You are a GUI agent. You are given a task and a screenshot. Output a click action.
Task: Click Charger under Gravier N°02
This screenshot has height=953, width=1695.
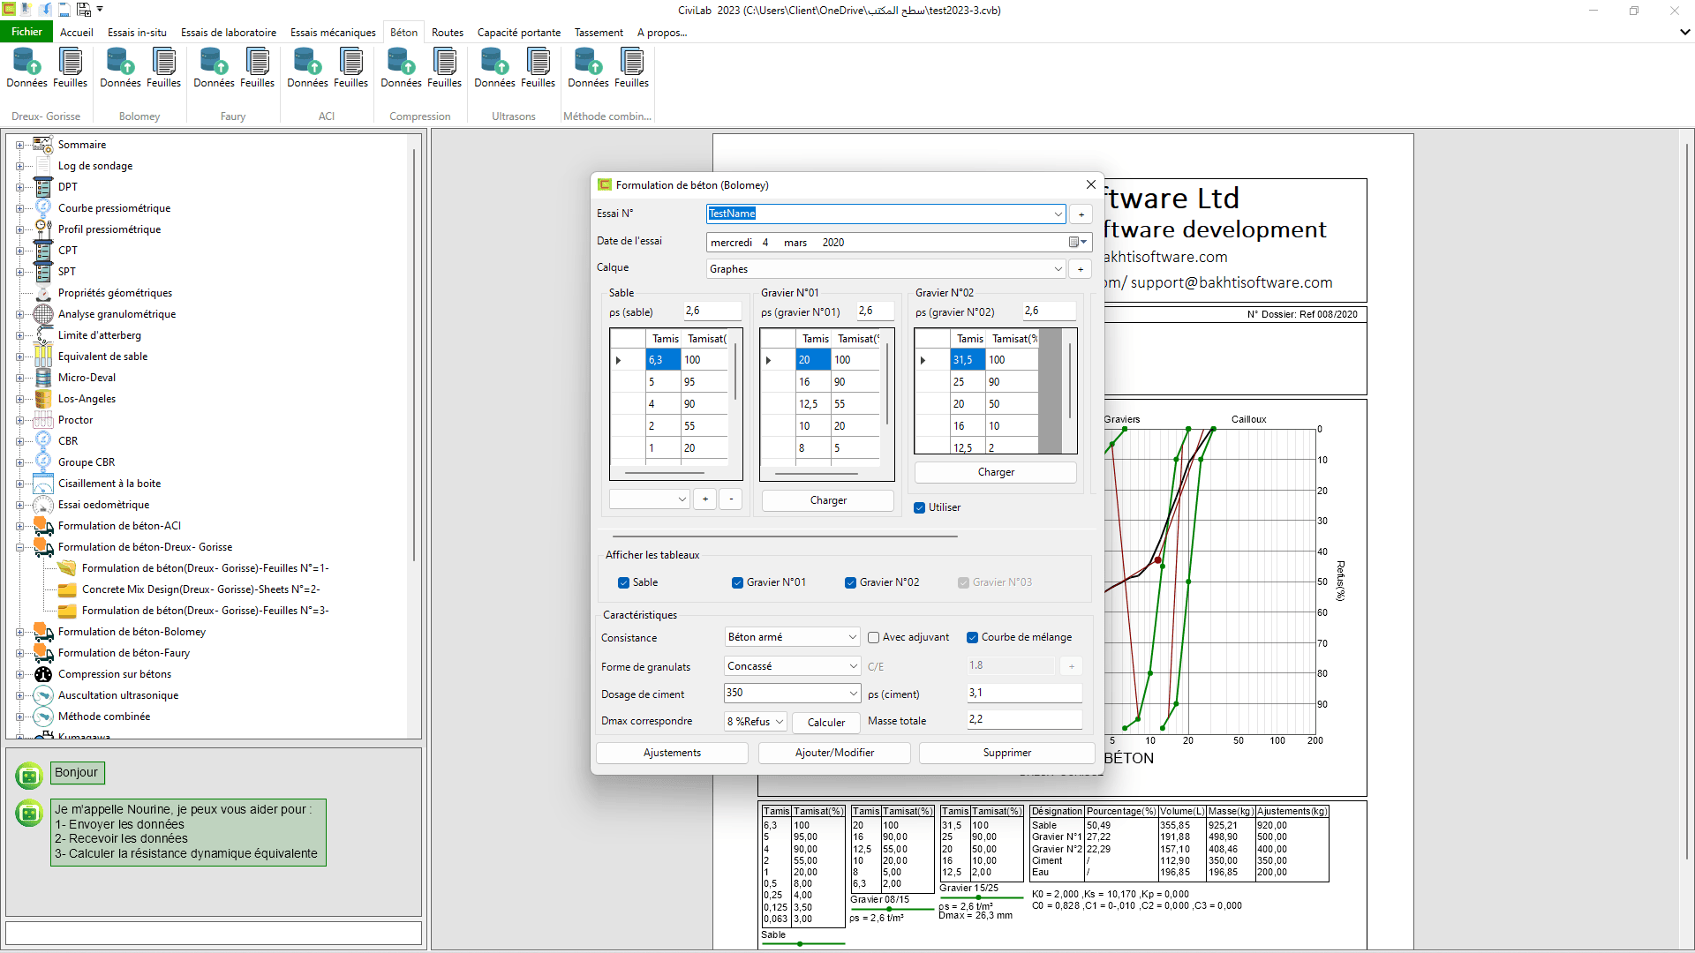pyautogui.click(x=996, y=472)
